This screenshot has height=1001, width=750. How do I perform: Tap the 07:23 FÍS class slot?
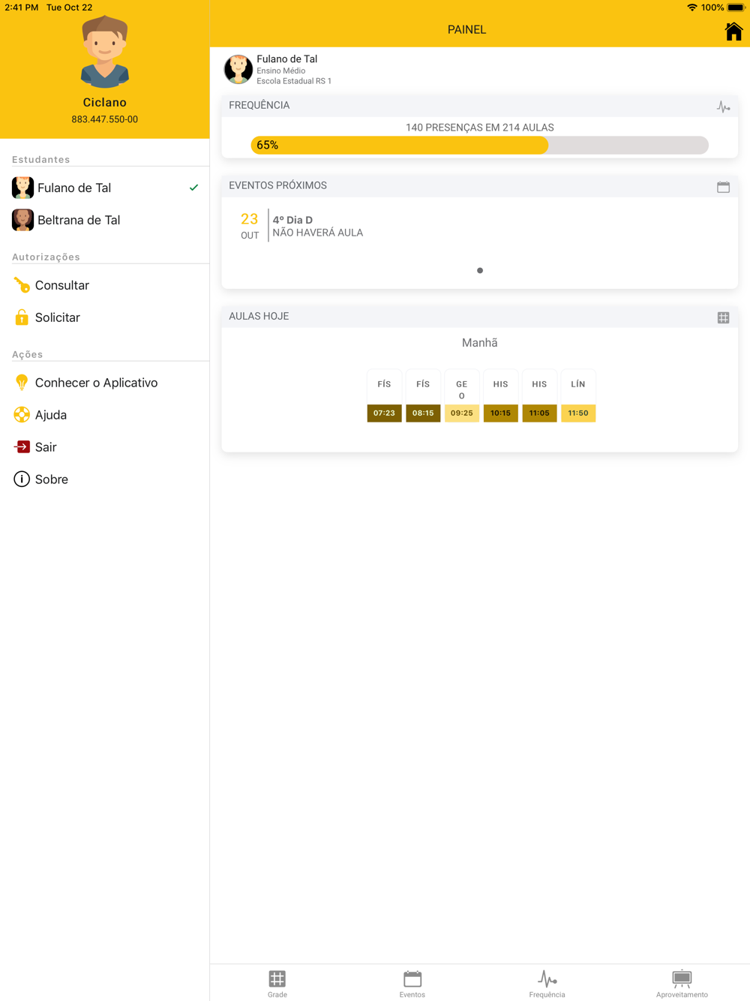click(384, 396)
